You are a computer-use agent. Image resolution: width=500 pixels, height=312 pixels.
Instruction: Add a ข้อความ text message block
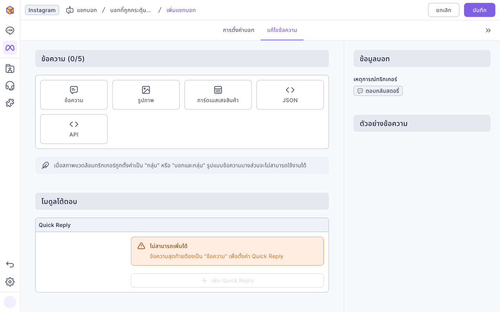pyautogui.click(x=74, y=95)
